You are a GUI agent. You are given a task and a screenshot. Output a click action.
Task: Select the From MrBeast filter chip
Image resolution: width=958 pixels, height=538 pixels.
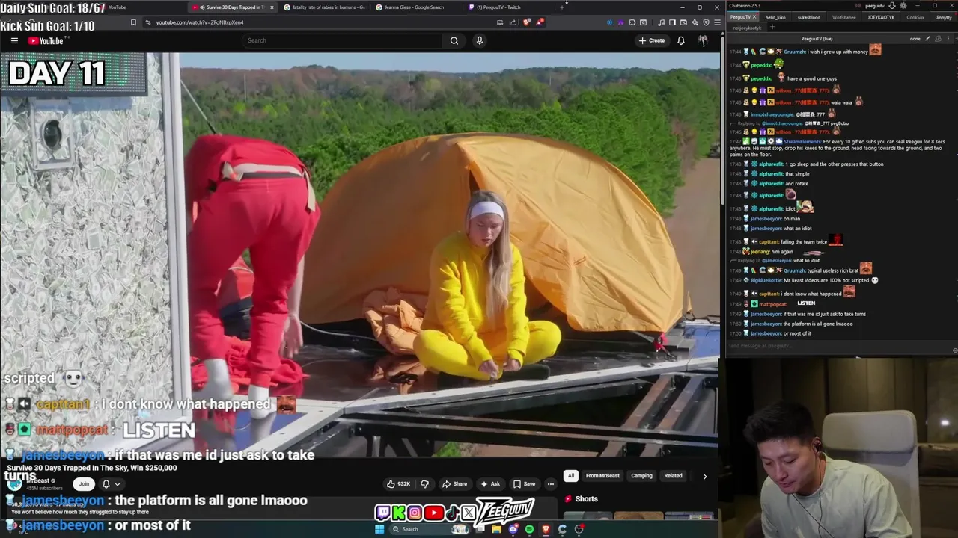pos(602,476)
